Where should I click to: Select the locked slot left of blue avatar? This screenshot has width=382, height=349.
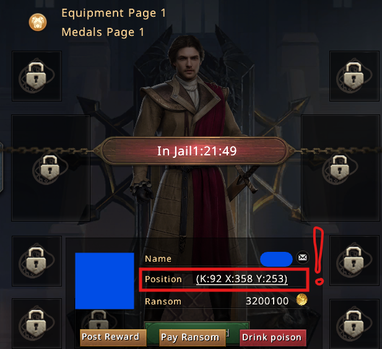[37, 261]
